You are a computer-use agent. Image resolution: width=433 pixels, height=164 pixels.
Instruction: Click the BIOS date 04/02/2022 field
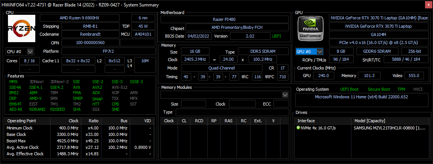click(x=199, y=36)
